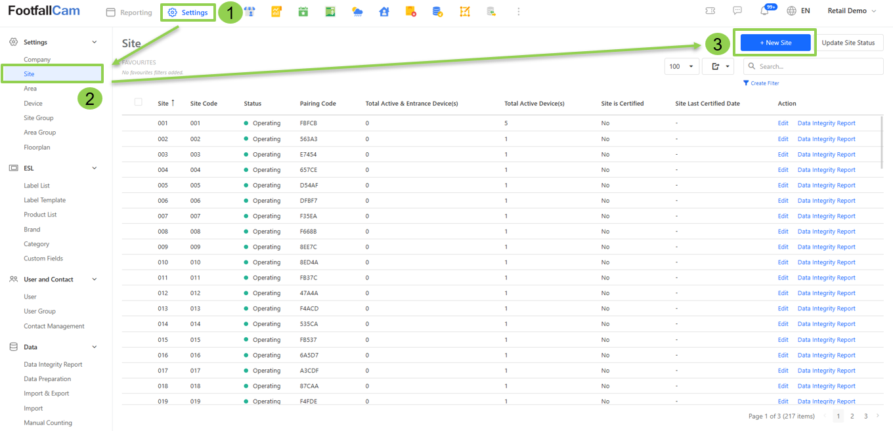This screenshot has height=431, width=893.
Task: Sort by Site Code column header
Action: tap(204, 104)
